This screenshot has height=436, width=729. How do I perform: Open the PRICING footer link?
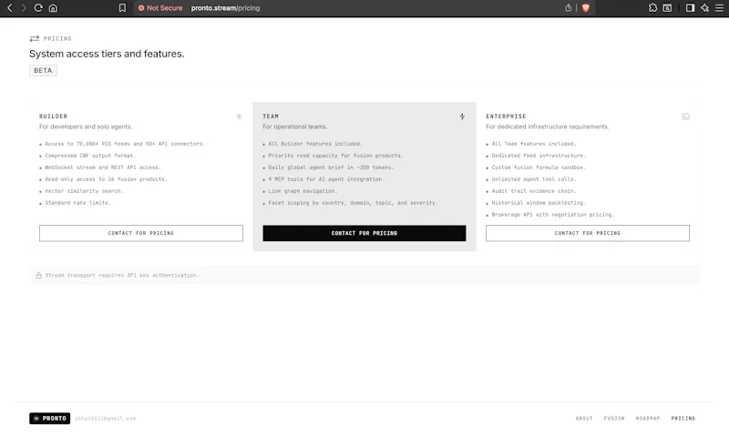tap(683, 419)
